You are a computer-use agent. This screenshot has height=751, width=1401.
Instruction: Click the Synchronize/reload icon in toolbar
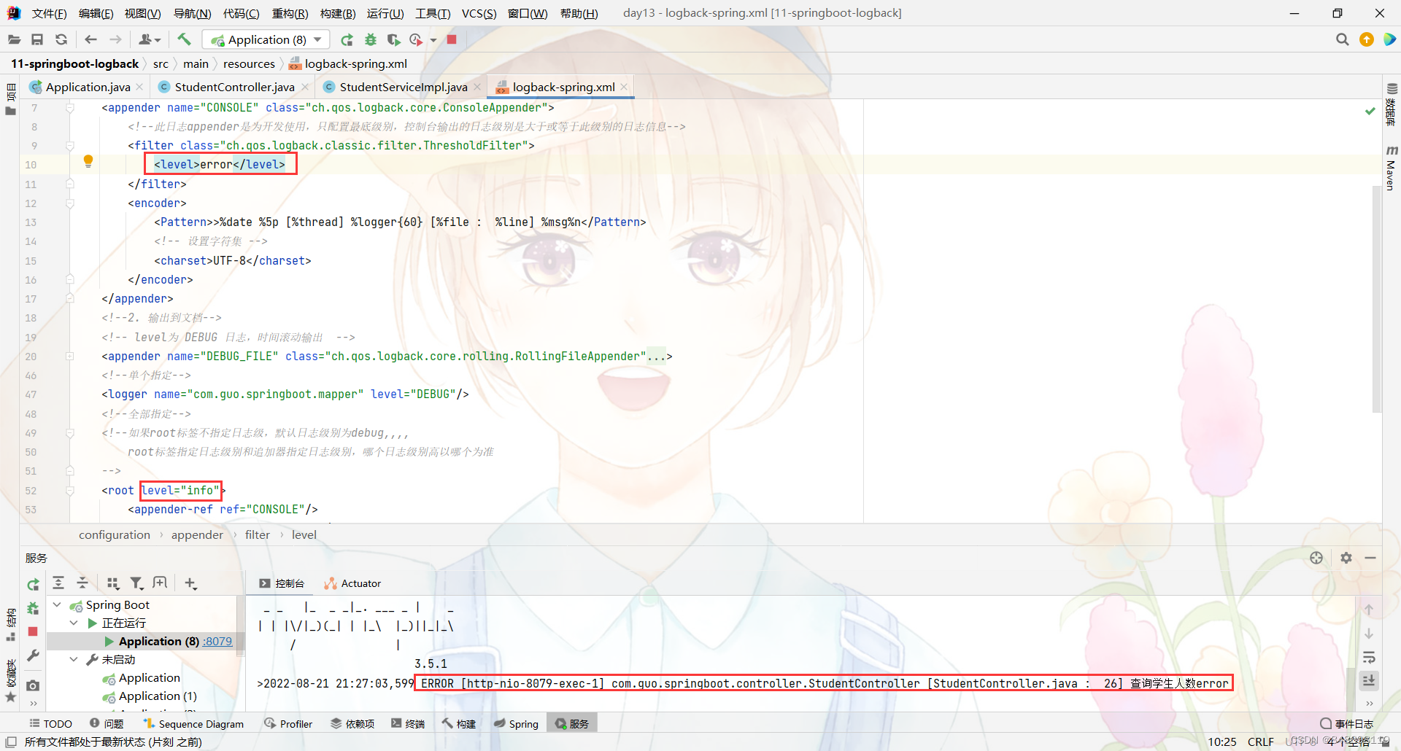pyautogui.click(x=61, y=39)
